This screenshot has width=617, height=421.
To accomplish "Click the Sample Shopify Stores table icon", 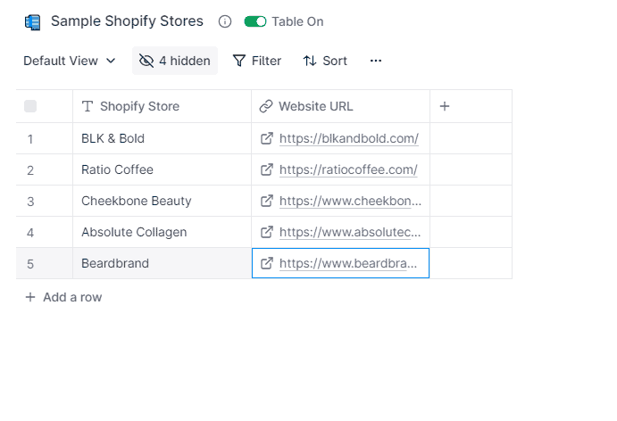I will click(33, 22).
